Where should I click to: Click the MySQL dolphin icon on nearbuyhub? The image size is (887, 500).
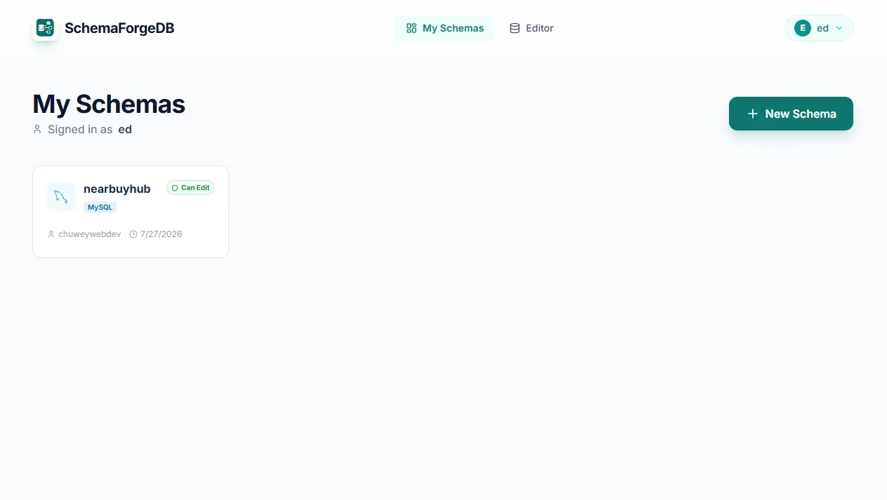click(x=61, y=197)
